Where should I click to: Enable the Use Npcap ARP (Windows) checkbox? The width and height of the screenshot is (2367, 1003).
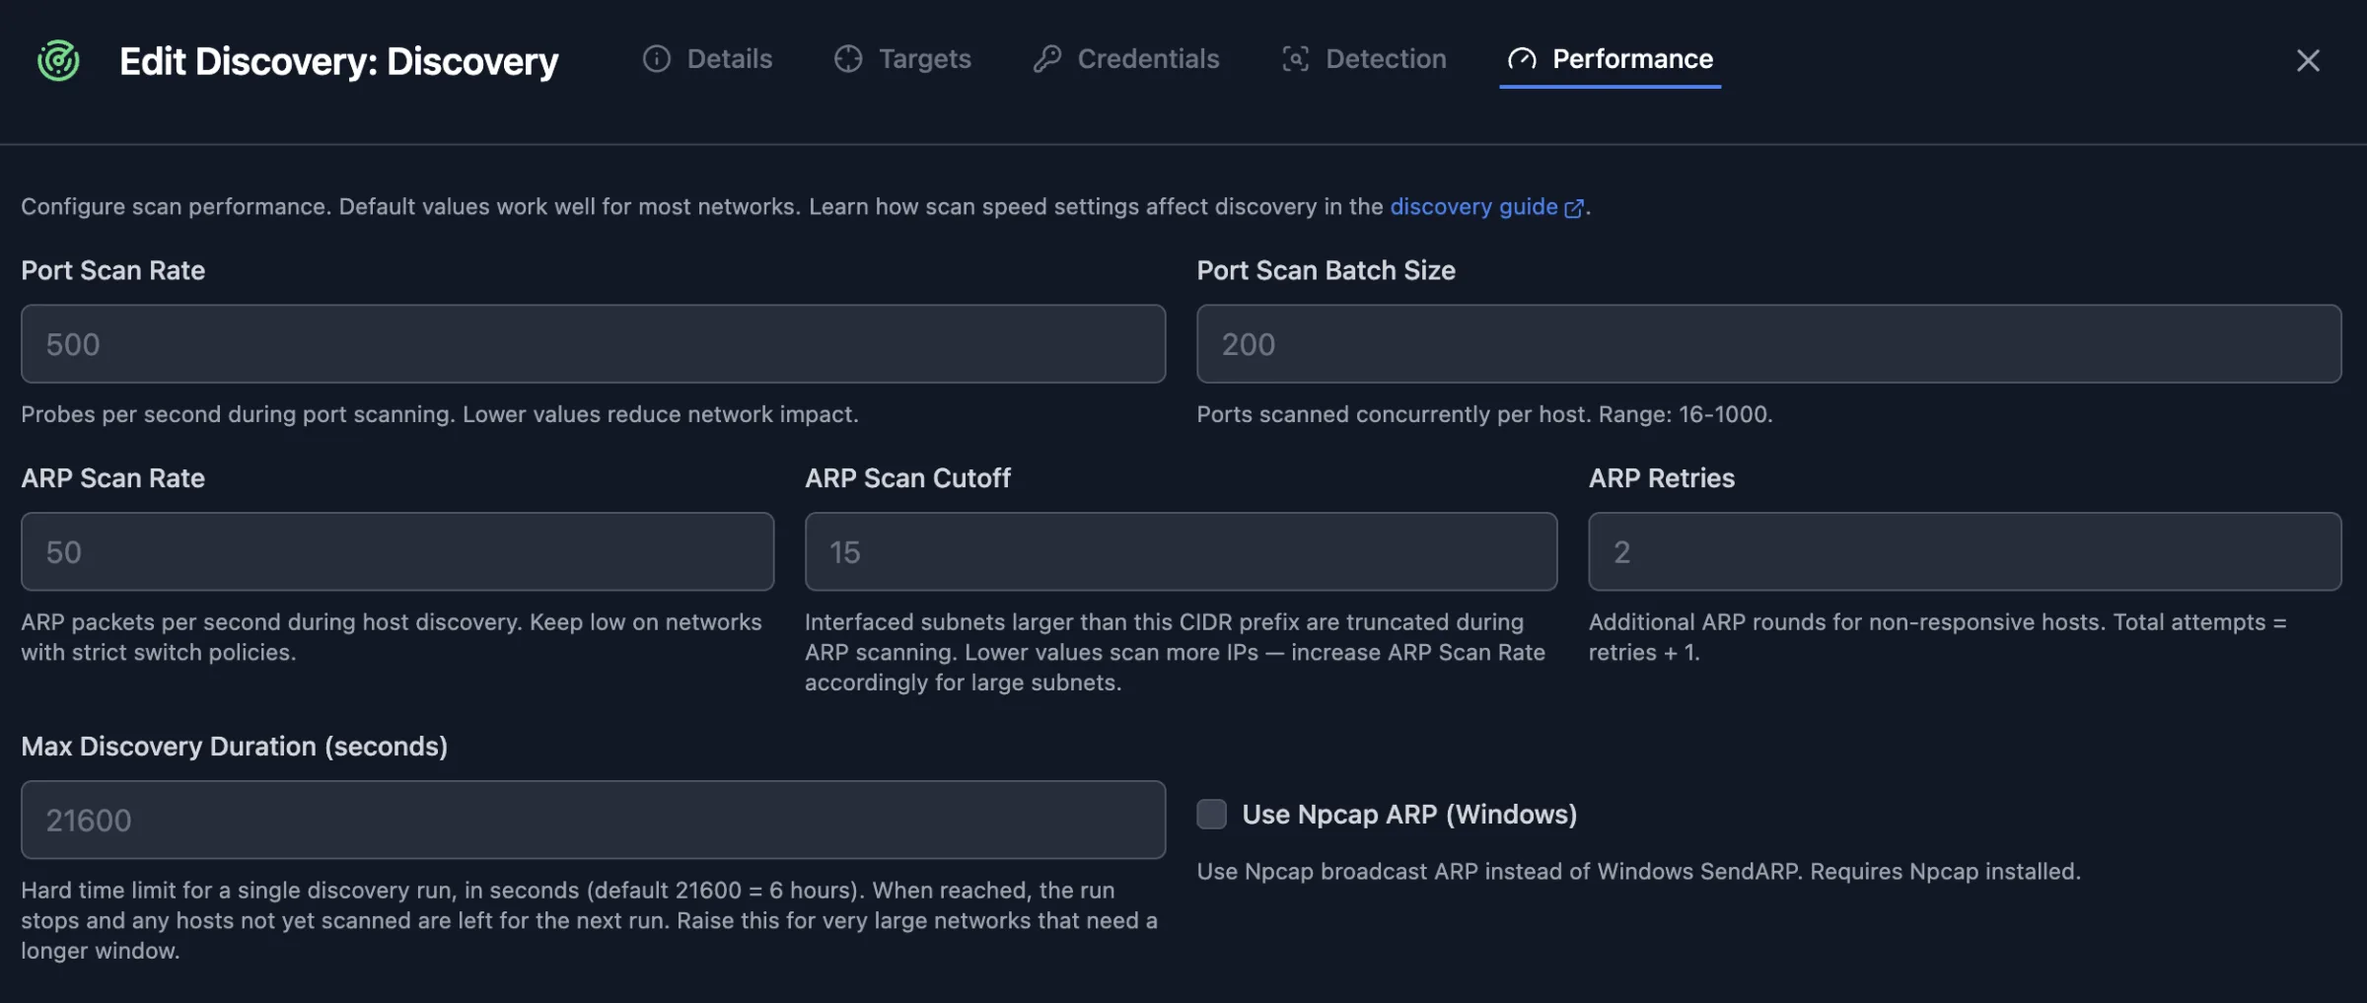[1211, 814]
